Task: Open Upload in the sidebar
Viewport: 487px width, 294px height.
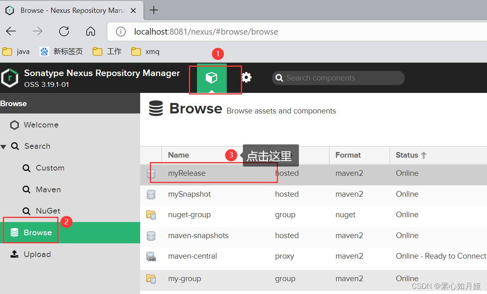Action: coord(37,254)
